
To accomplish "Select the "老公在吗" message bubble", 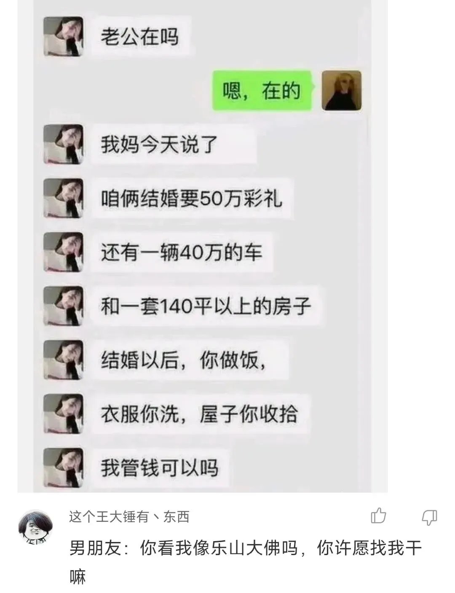I will click(x=141, y=37).
